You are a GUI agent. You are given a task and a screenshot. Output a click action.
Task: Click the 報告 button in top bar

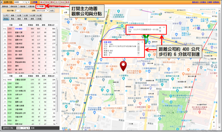coord(47,2)
